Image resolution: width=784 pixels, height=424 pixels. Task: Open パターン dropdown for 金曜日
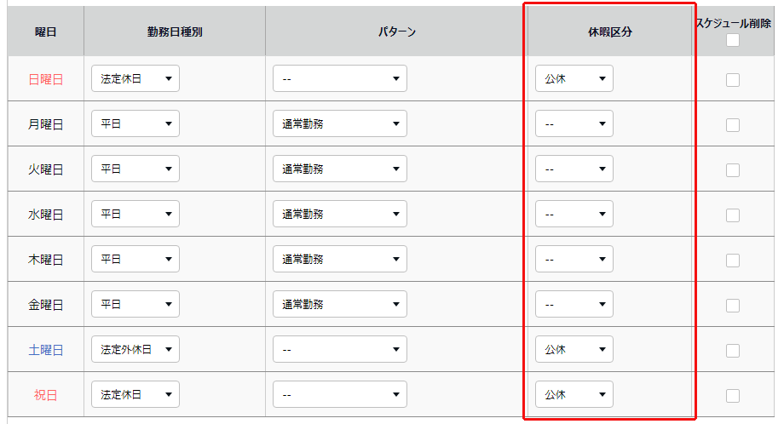pos(340,304)
